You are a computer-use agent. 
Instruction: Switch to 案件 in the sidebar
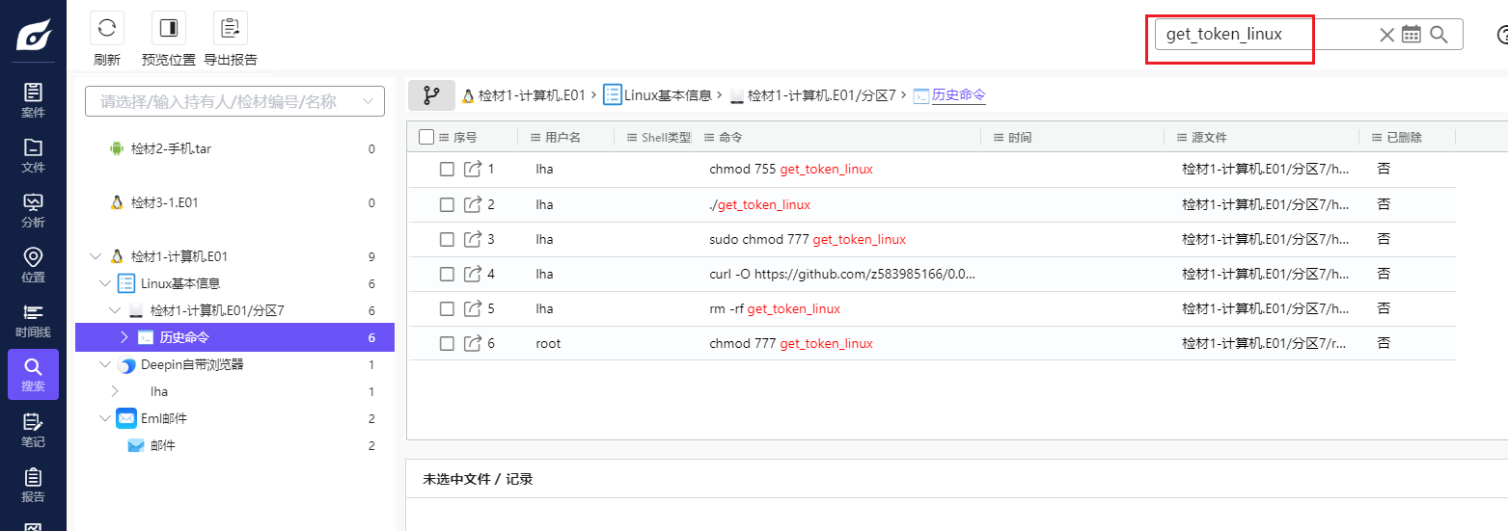tap(33, 100)
